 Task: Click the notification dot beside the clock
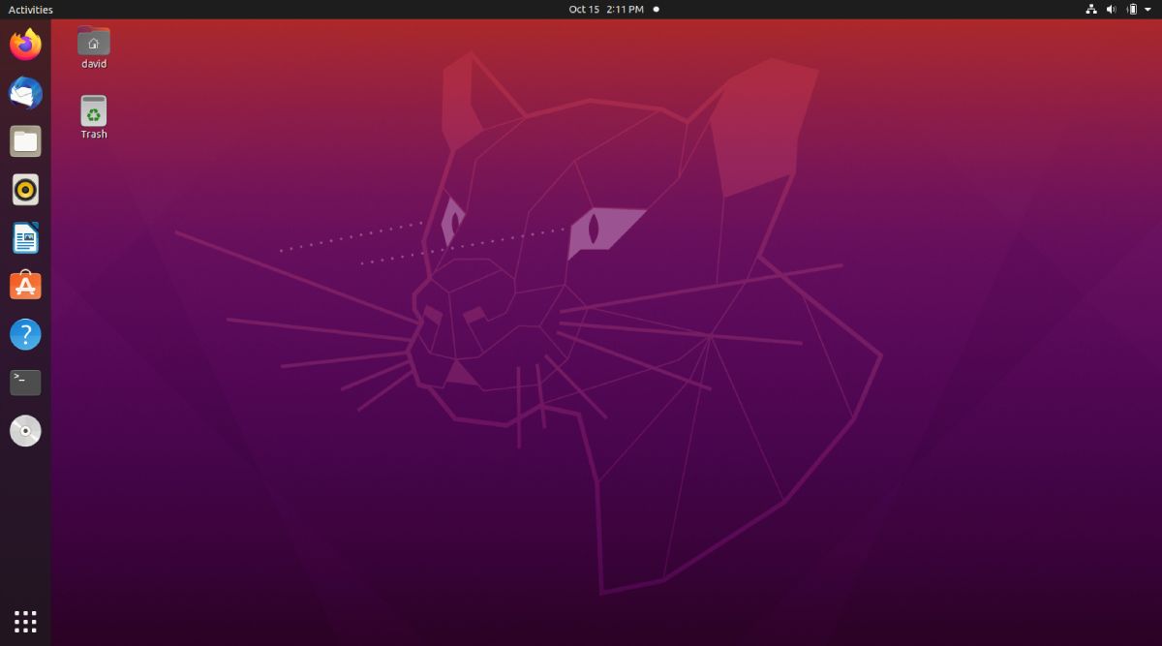(x=655, y=9)
